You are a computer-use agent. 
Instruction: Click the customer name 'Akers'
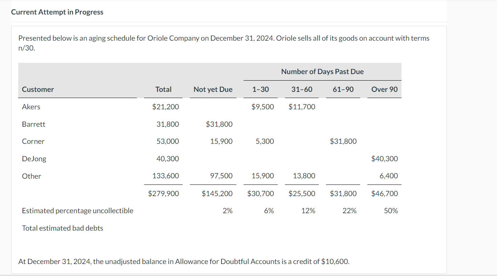click(x=31, y=107)
